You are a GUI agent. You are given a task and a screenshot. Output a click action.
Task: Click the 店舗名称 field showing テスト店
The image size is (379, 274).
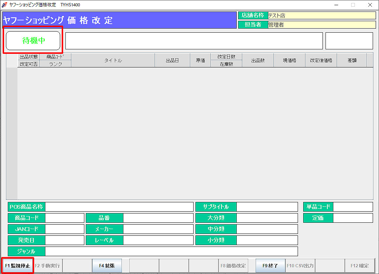[x=321, y=16]
